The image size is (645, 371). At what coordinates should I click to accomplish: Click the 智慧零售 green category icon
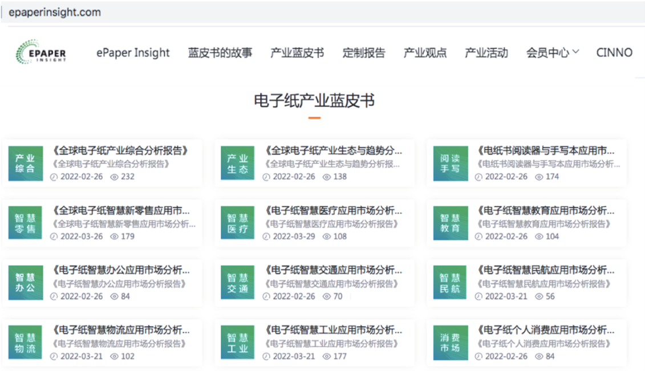point(25,223)
